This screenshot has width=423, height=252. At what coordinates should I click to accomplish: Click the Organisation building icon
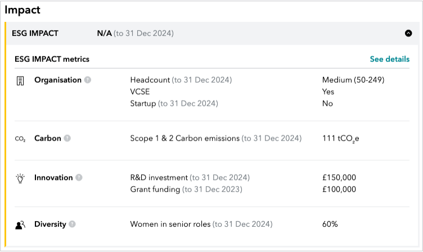20,80
